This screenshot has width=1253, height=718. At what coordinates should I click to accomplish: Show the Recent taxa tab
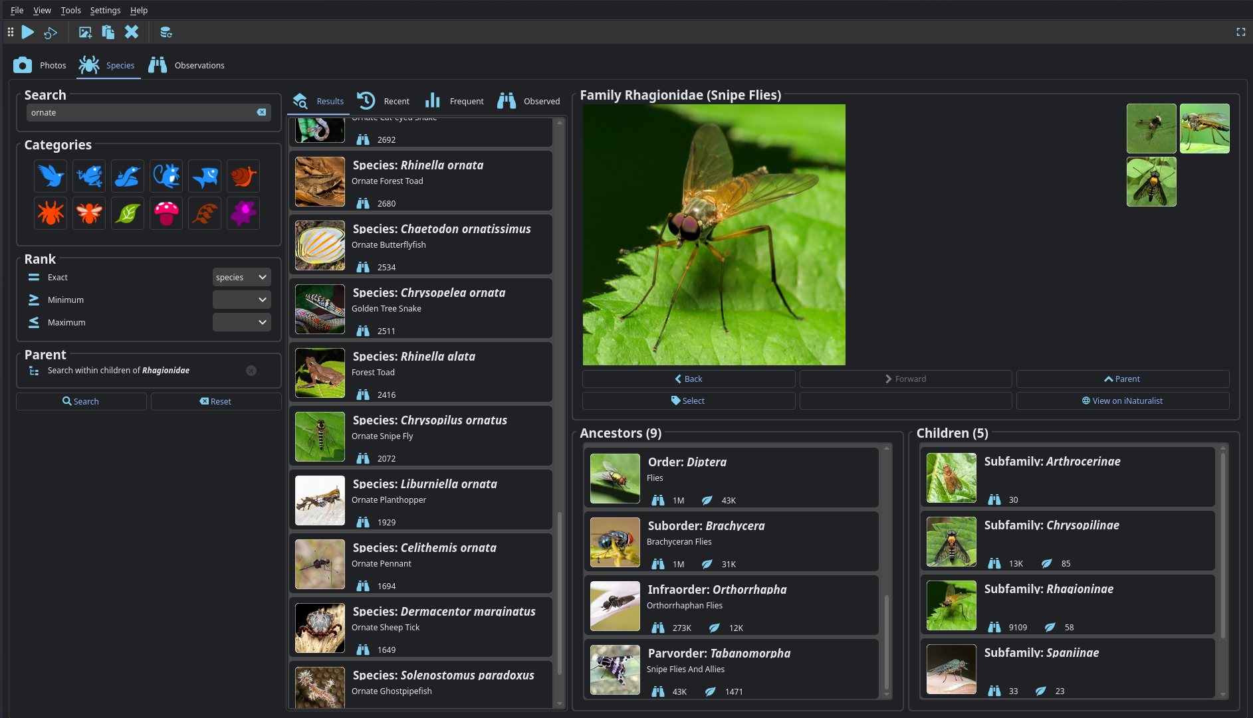point(384,101)
